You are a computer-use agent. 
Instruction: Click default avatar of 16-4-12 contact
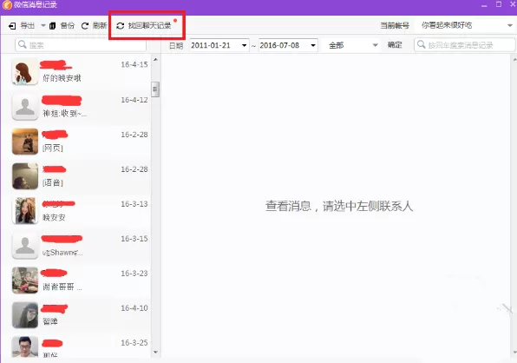25,107
